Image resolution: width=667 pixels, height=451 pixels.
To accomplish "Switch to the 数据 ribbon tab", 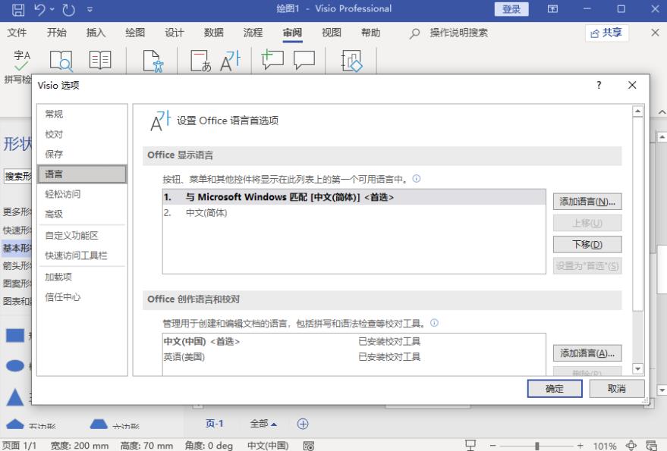I will click(x=213, y=33).
